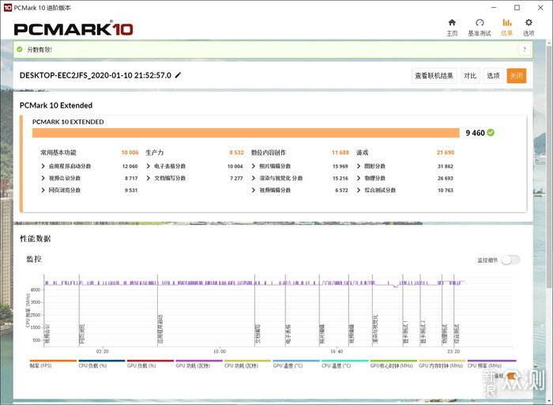Toggle CPU 负载 (%) legend series
The width and height of the screenshot is (553, 405).
(102, 364)
